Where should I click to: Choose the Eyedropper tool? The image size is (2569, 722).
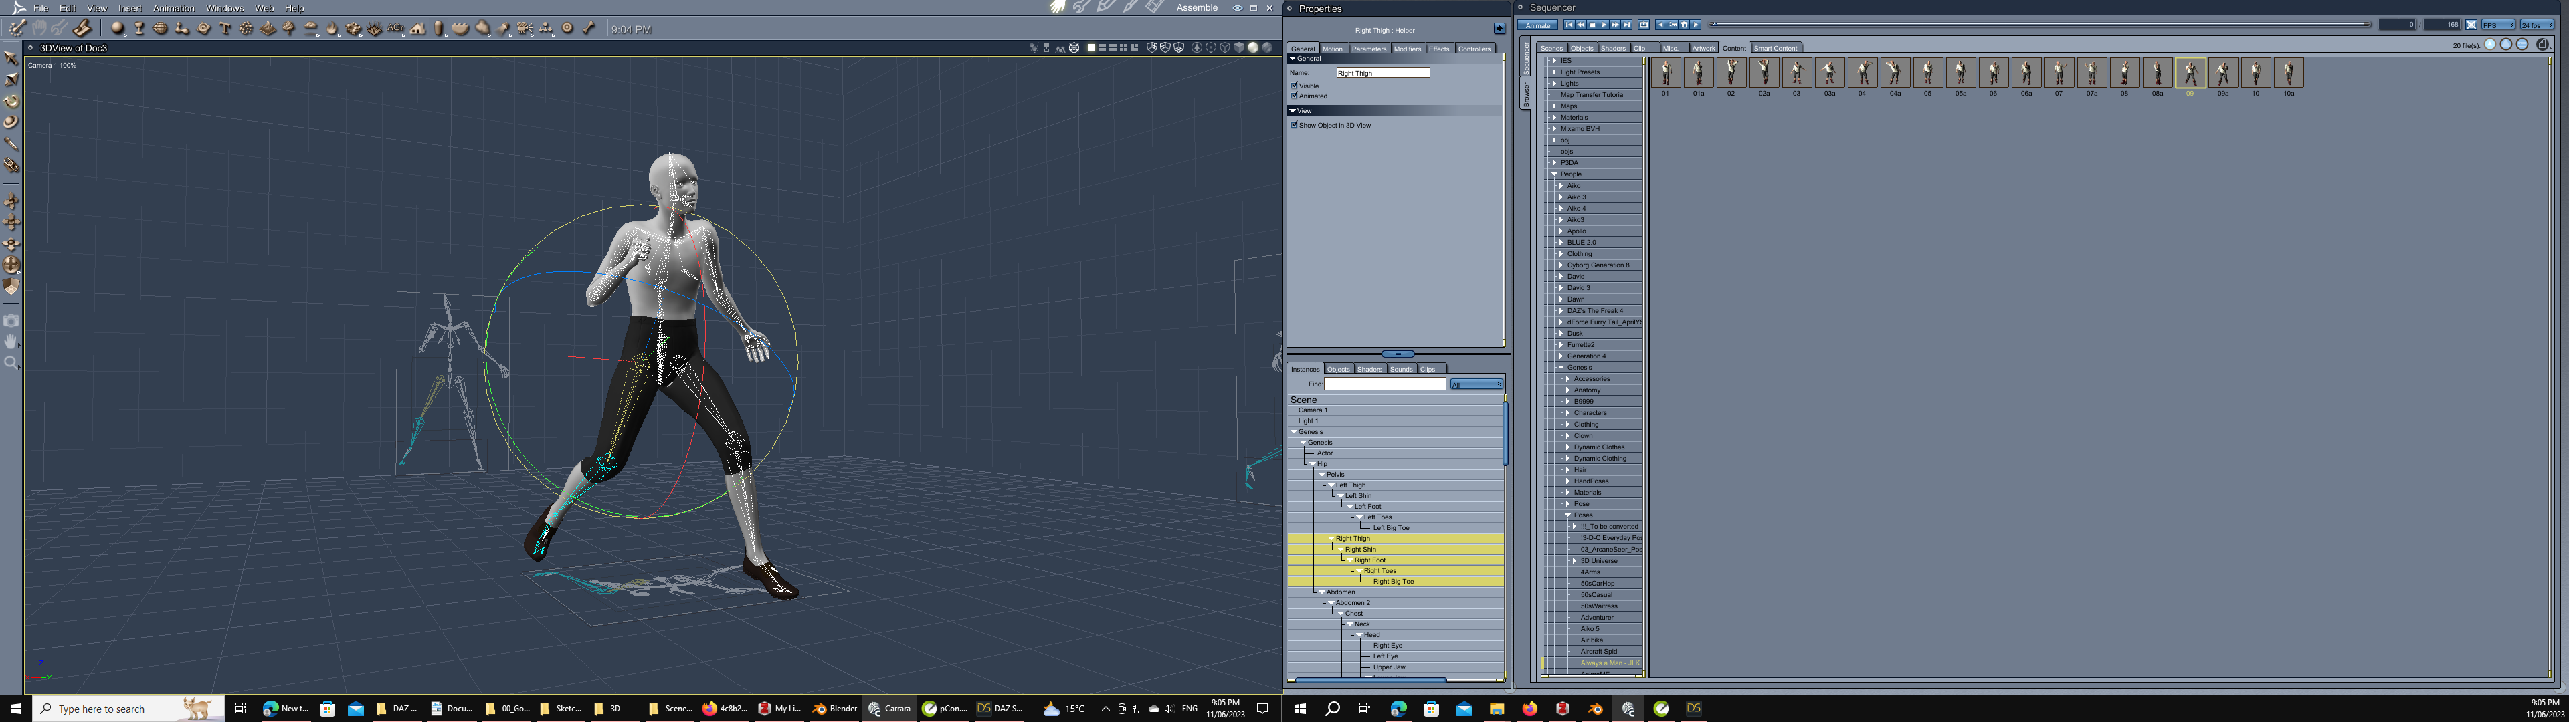[x=12, y=144]
